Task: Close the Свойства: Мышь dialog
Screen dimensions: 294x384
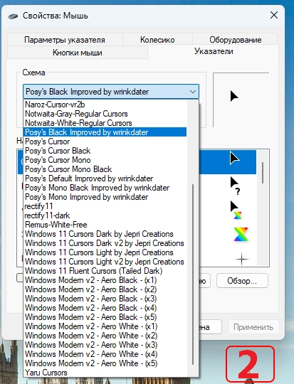Action: point(274,15)
